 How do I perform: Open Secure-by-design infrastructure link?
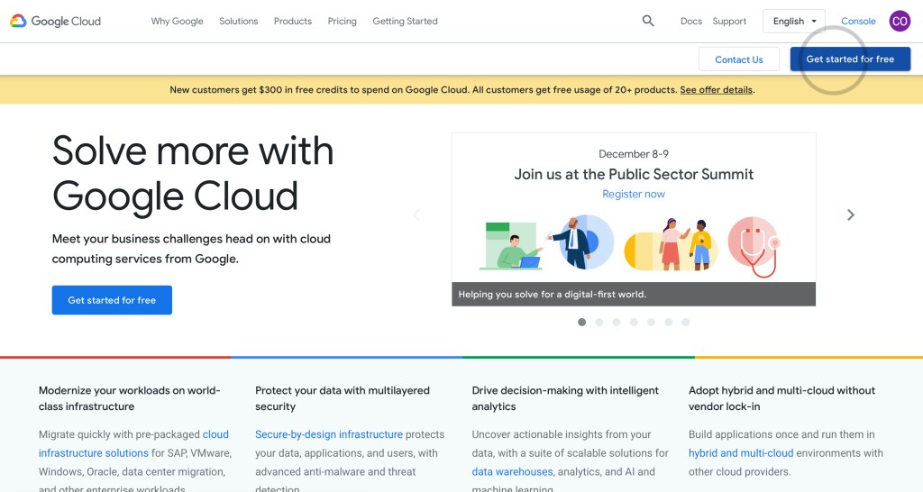pyautogui.click(x=329, y=434)
